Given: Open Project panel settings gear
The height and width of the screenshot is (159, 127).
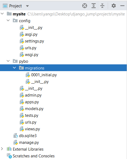Looking at the screenshot, I should (x=113, y=6).
